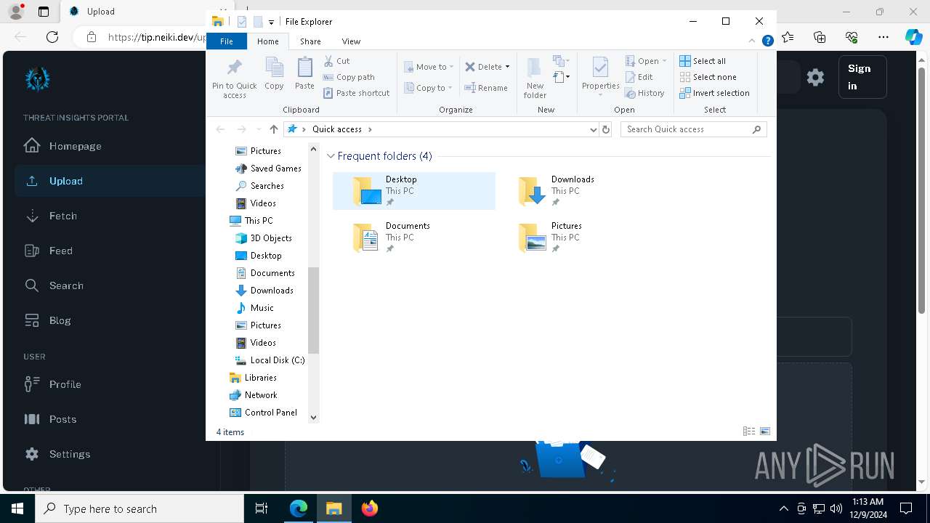Click the Quick access breadcrumb
Viewport: 930px width, 523px height.
pos(337,129)
